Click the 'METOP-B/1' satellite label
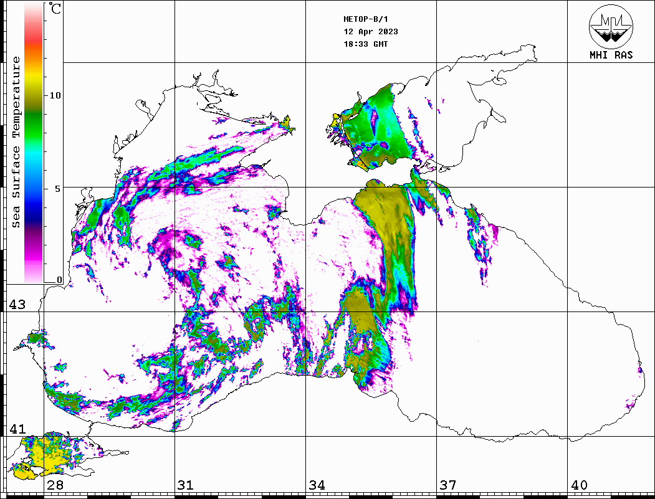Image resolution: width=655 pixels, height=499 pixels. (x=366, y=19)
